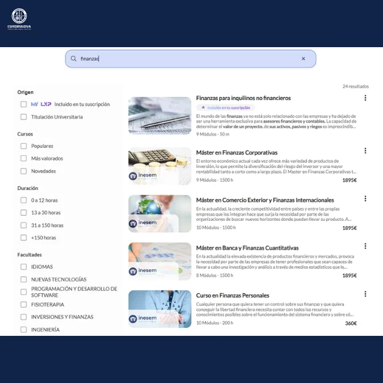The width and height of the screenshot is (383, 383).
Task: Tick the Más valorados filter
Action: (x=24, y=159)
